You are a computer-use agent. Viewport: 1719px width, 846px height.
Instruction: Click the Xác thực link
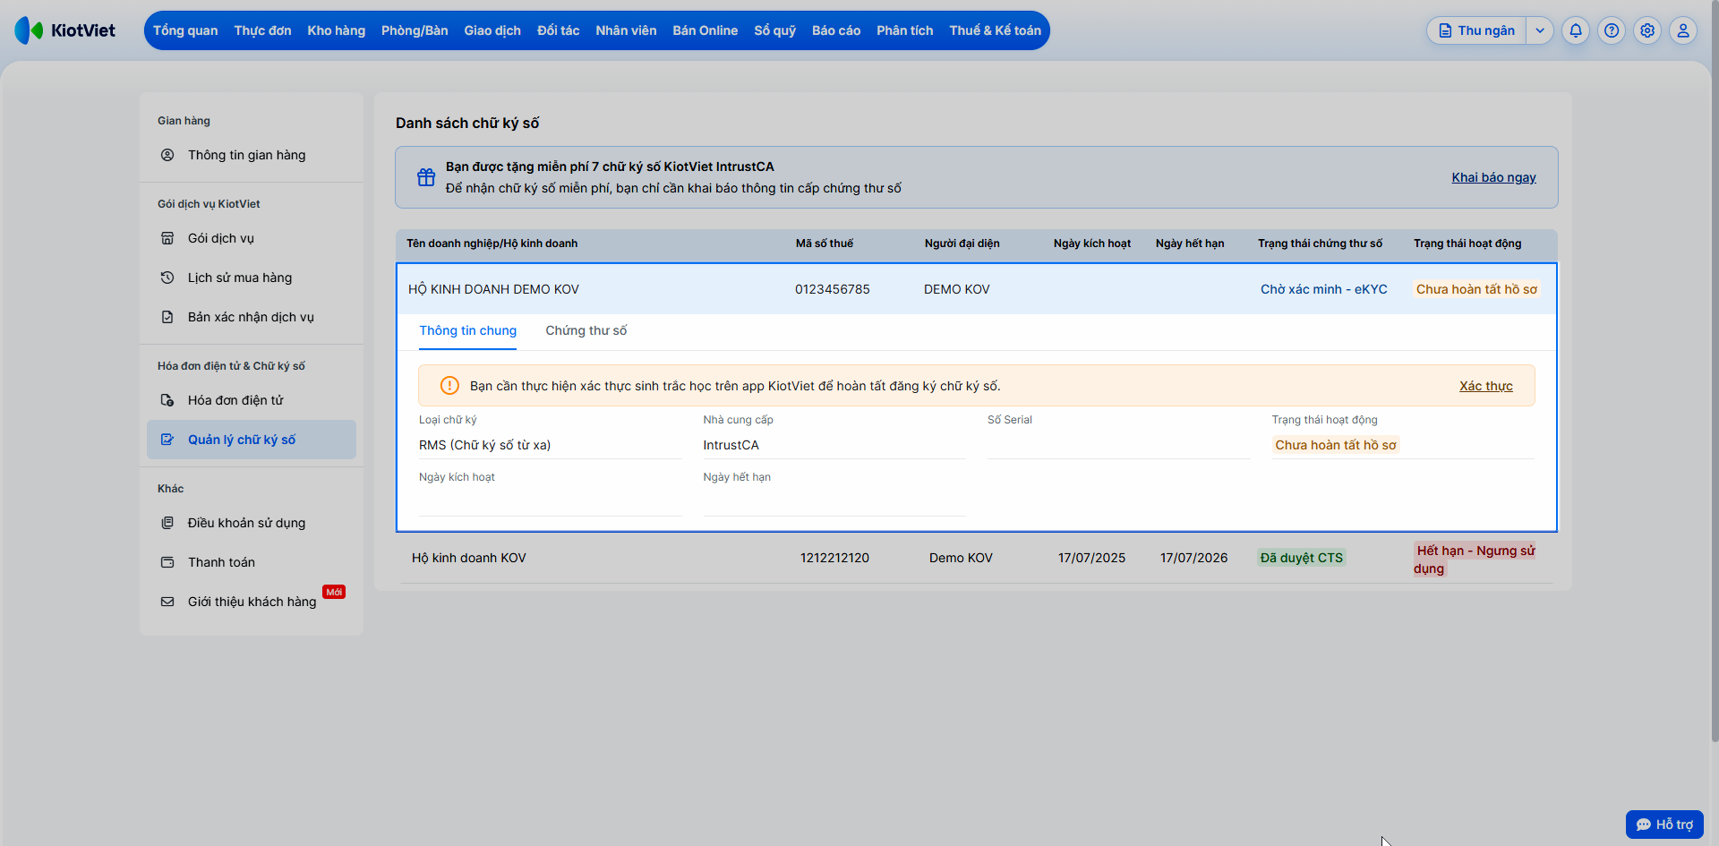1486,386
